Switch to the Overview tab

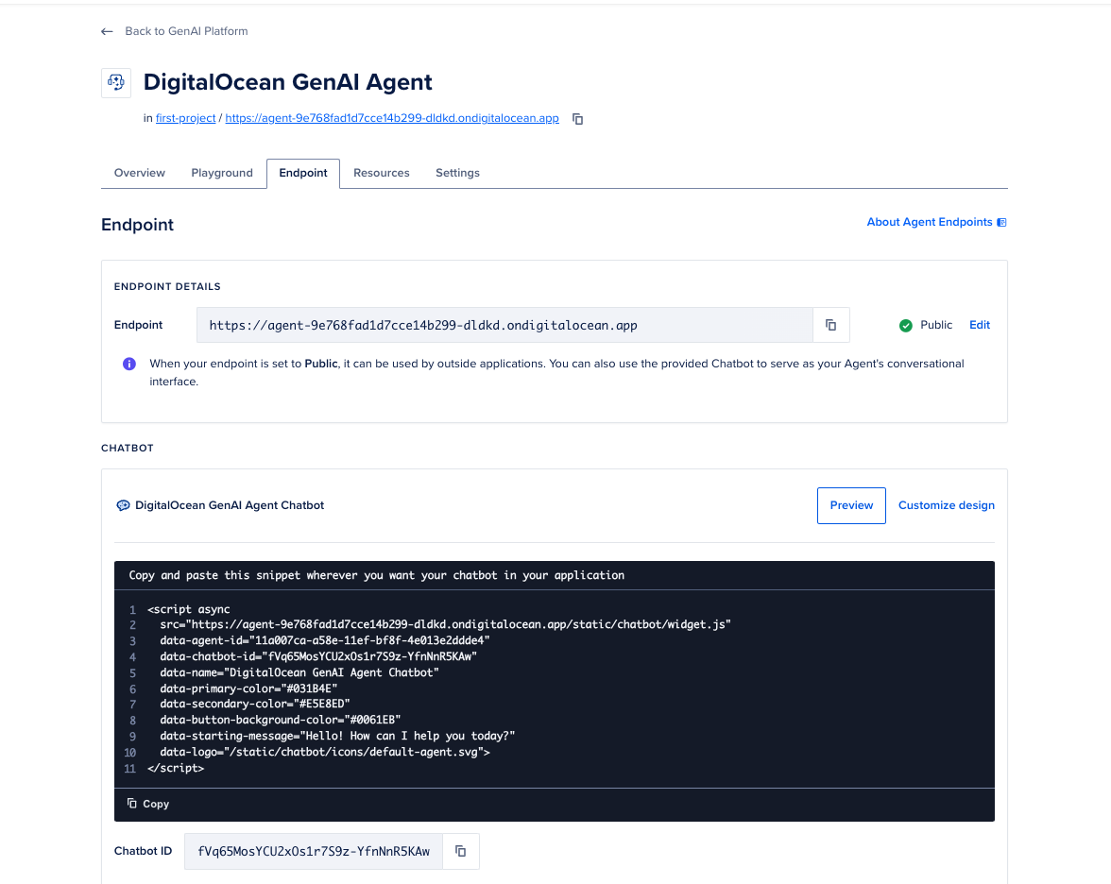click(140, 173)
